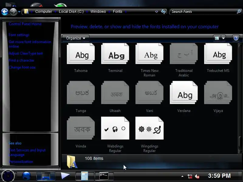Screen dimensions: 243x182
Task: Select the Times New Roman font icon
Action: click(149, 54)
